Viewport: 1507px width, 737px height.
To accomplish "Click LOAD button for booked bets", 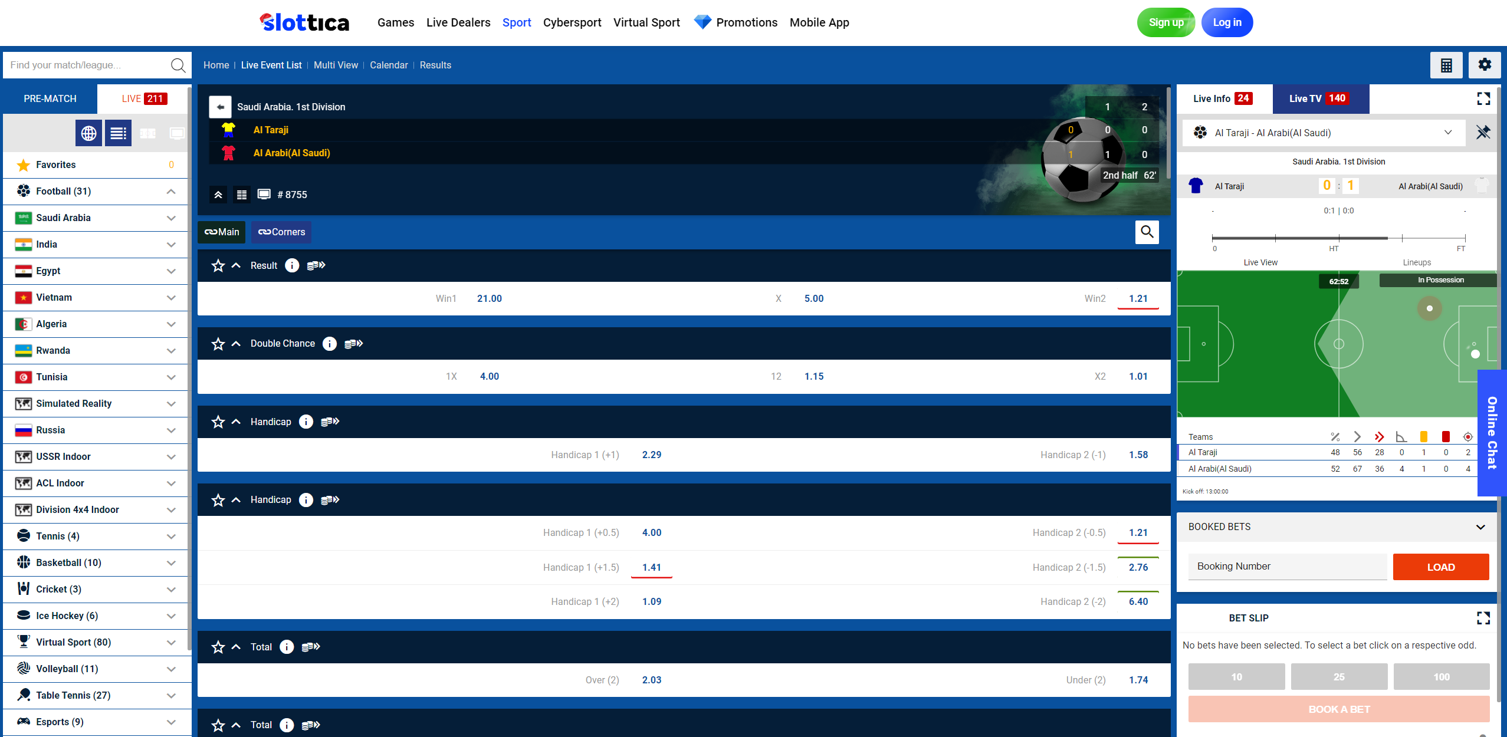I will pyautogui.click(x=1440, y=566).
